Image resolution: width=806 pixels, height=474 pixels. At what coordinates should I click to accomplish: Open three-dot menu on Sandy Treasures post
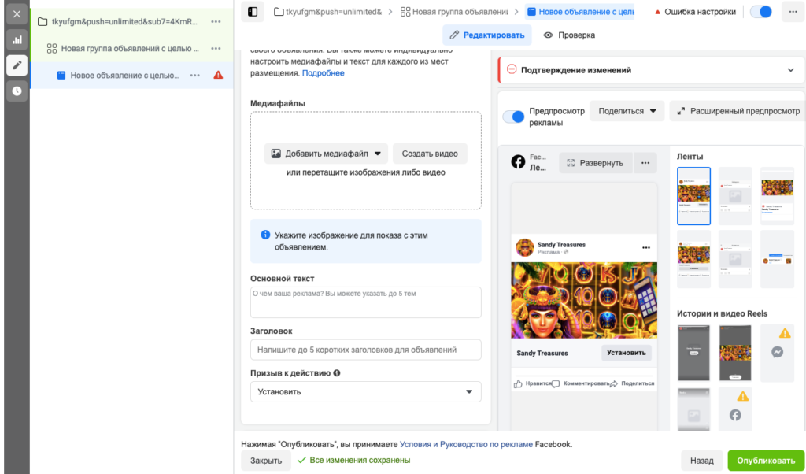646,248
